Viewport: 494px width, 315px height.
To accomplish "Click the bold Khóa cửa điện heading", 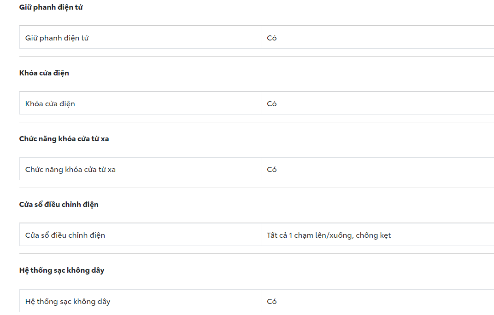I will pyautogui.click(x=44, y=73).
